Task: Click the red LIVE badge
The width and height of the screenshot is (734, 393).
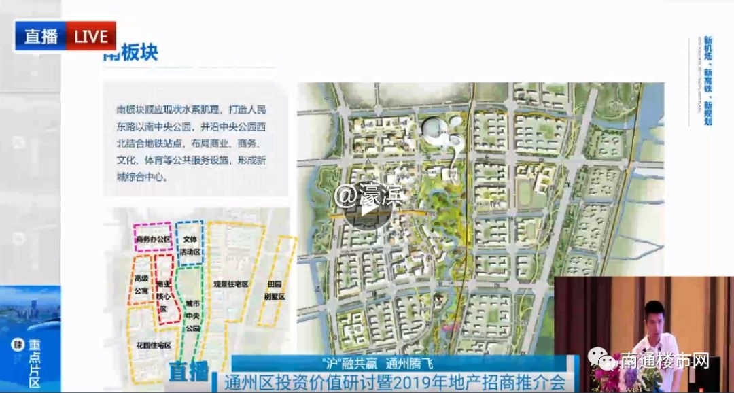Action: 90,37
